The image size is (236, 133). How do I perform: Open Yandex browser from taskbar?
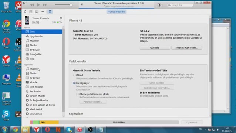(37, 130)
